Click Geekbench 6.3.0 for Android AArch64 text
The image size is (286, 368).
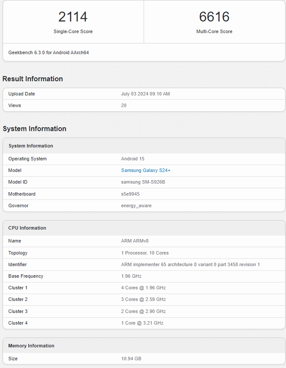pos(48,52)
